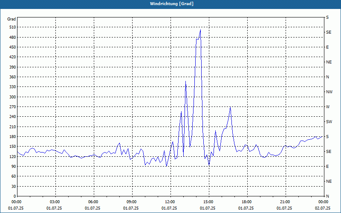Viewport: 341px width, 213px height.
Task: Select the E compass label beside 450 gridline
Action: pos(327,47)
